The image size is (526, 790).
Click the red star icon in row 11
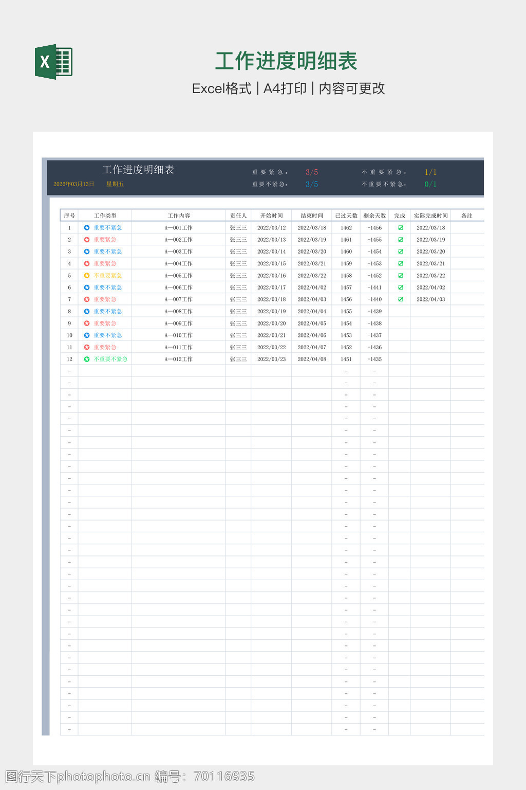pyautogui.click(x=87, y=347)
